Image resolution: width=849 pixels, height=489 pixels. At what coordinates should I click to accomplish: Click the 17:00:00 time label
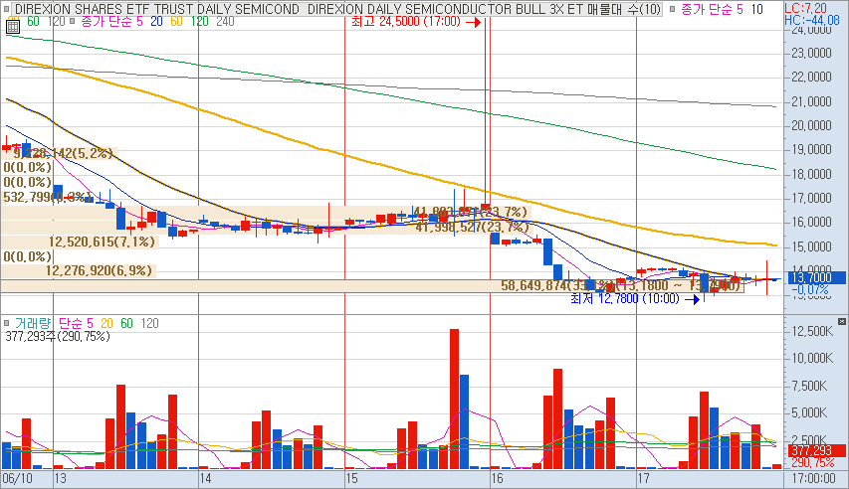[813, 479]
